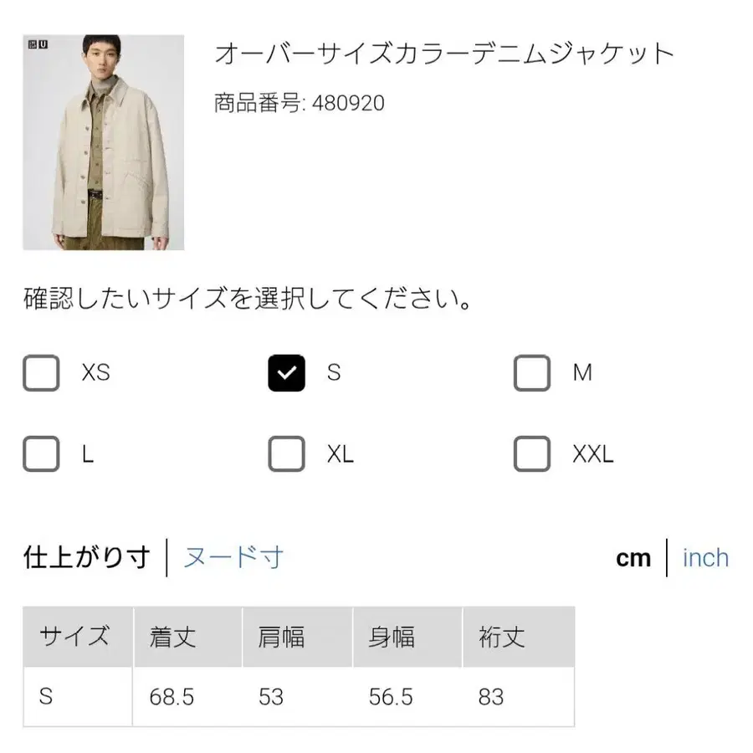Select the XXL size checkbox
This screenshot has height=753, width=753.
click(531, 454)
